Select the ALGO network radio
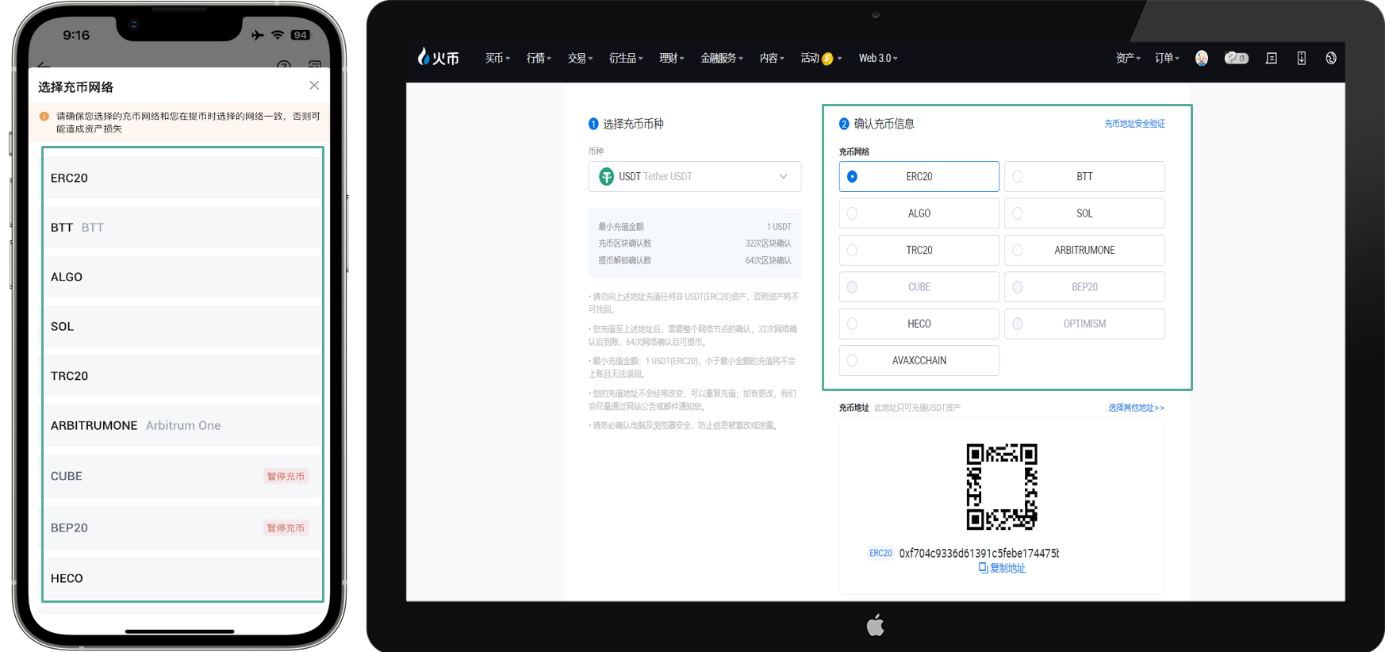Viewport: 1385px width, 652px height. 852,213
